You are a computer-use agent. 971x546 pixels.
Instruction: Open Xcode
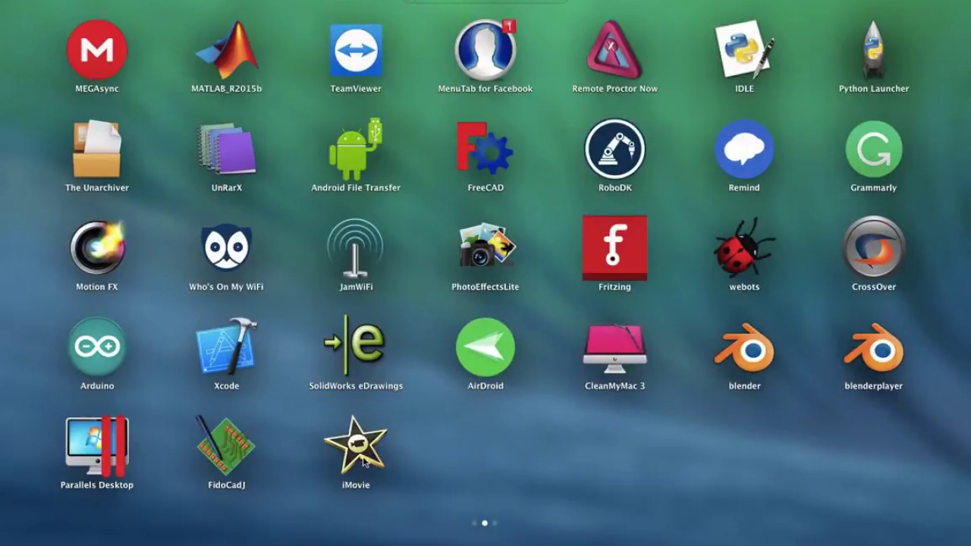(x=226, y=347)
